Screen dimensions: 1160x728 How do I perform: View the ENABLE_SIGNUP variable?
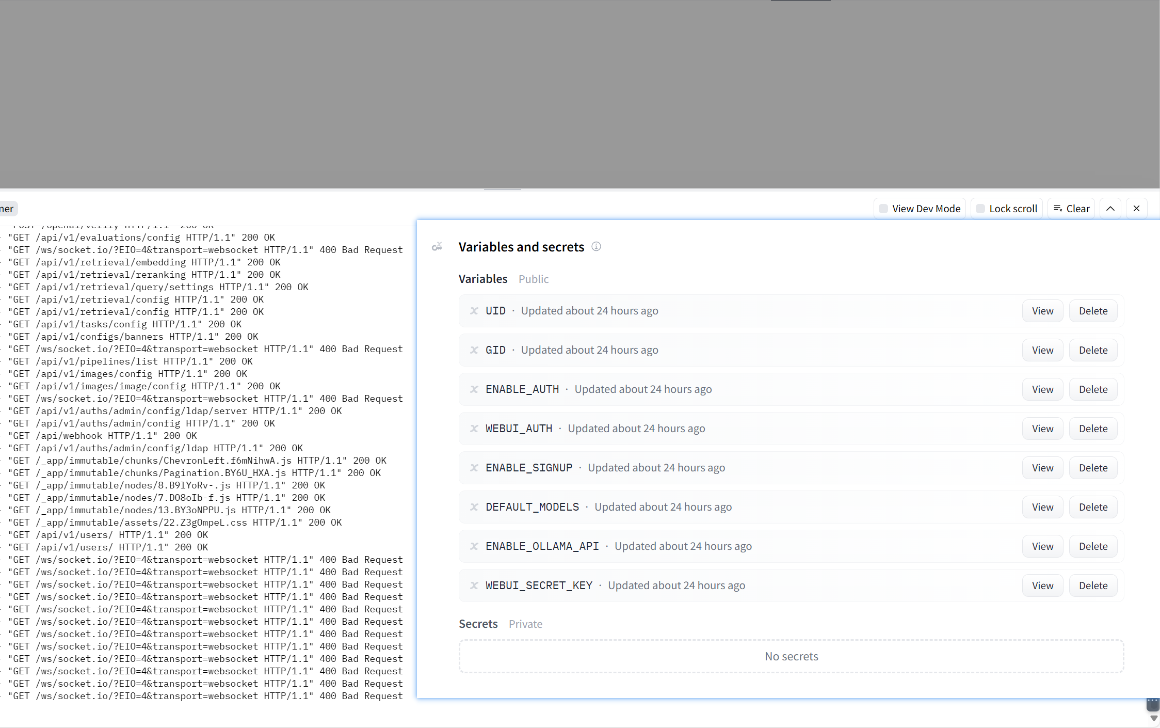[1042, 468]
